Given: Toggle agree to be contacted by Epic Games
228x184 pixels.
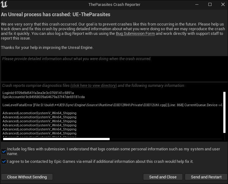Looking at the screenshot, I should pyautogui.click(x=4, y=161).
